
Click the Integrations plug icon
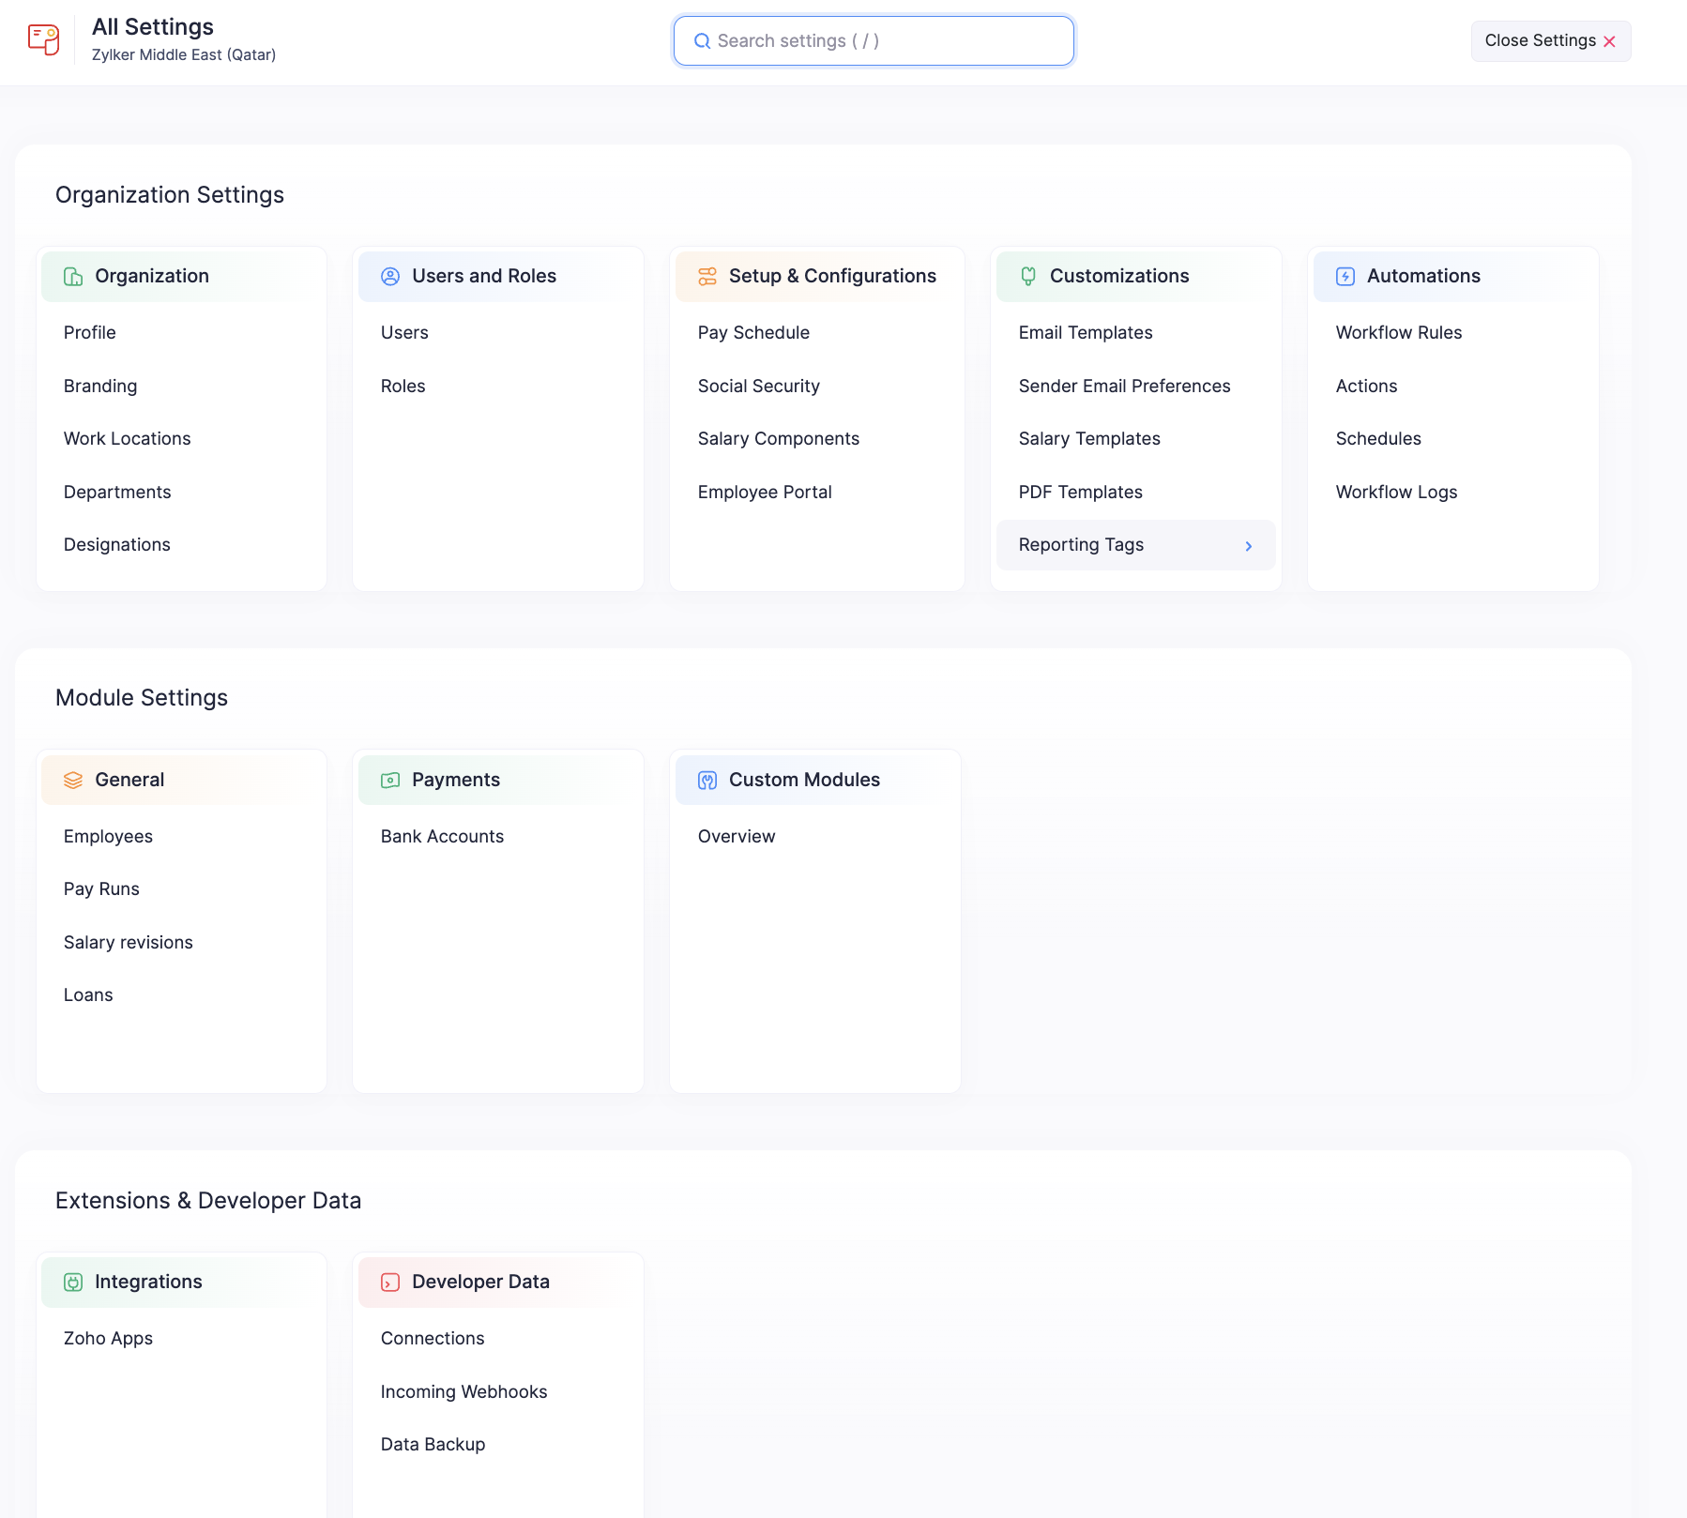(73, 1283)
